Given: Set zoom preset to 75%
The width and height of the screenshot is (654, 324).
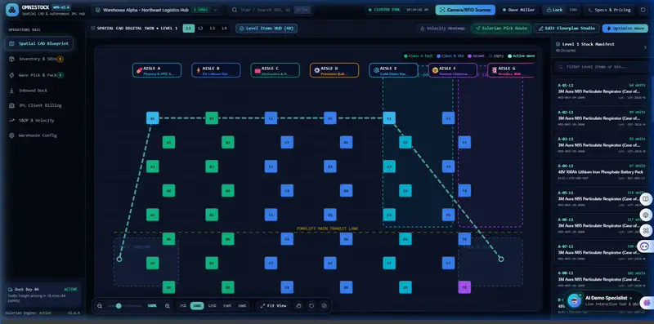Looking at the screenshot, I should pyautogui.click(x=183, y=306).
